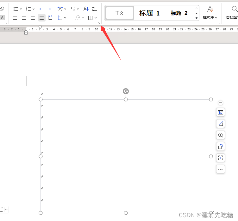Click the Chinese layout character scaling icon

point(60,9)
